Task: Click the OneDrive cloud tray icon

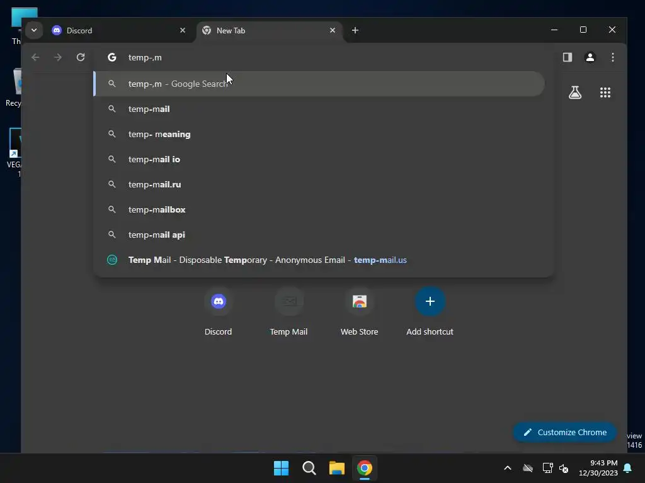Action: [x=528, y=468]
